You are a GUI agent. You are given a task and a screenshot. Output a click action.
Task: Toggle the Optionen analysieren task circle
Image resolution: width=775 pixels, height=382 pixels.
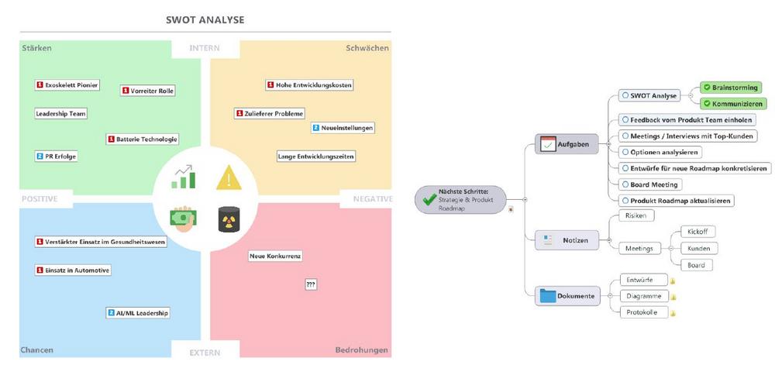point(625,152)
